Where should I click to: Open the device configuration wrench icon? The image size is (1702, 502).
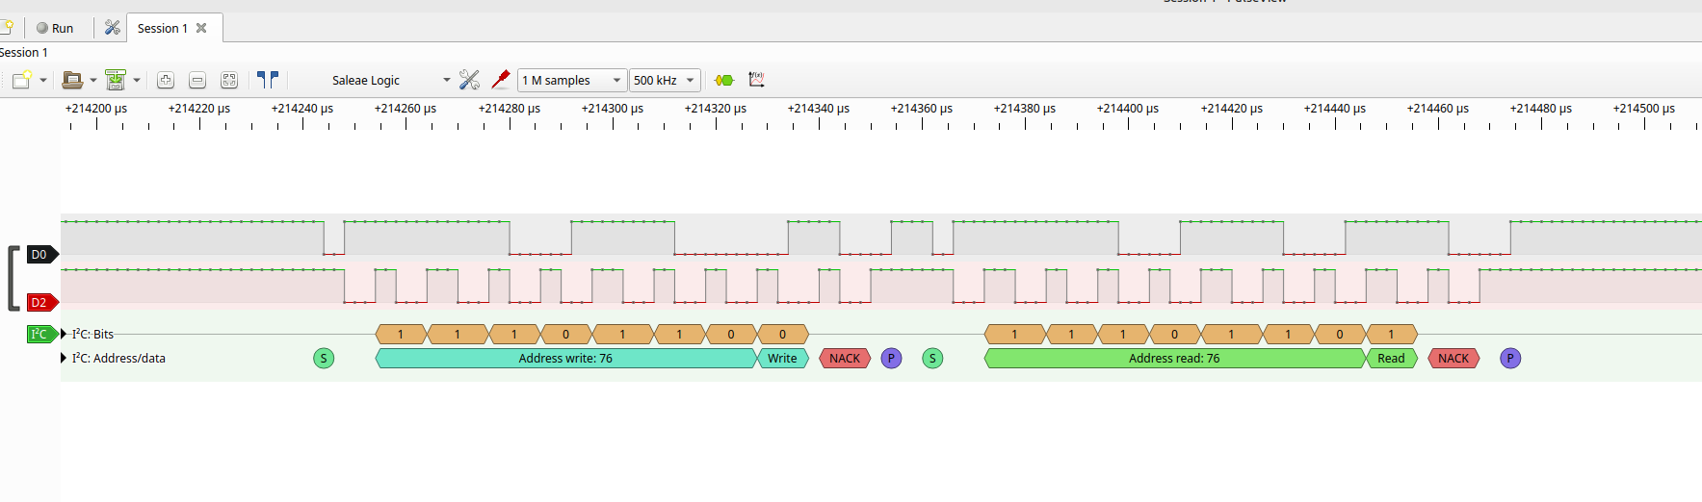469,80
